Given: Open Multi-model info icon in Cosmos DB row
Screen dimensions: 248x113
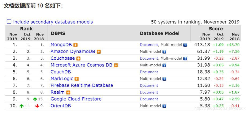Looking at the screenshot, I should pos(165,65).
